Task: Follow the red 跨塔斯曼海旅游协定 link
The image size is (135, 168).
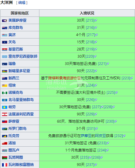Action: coord(64,78)
